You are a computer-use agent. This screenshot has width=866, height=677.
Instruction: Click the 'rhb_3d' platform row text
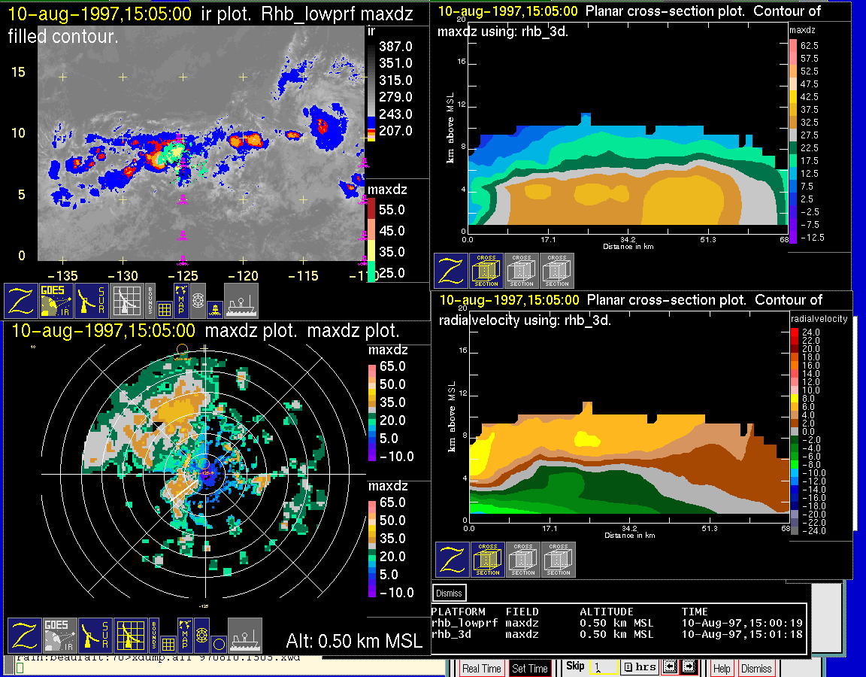tap(451, 634)
